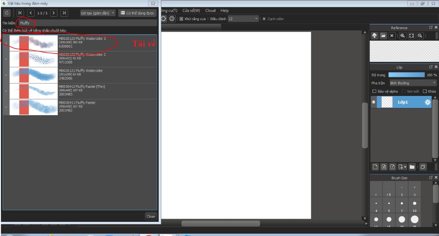The width and height of the screenshot is (439, 236).
Task: Select layer Lớp1 thumbnail
Action: coord(387,102)
